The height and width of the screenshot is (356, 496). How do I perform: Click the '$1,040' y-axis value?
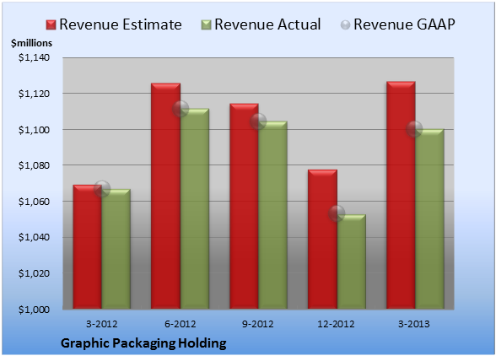coord(34,237)
